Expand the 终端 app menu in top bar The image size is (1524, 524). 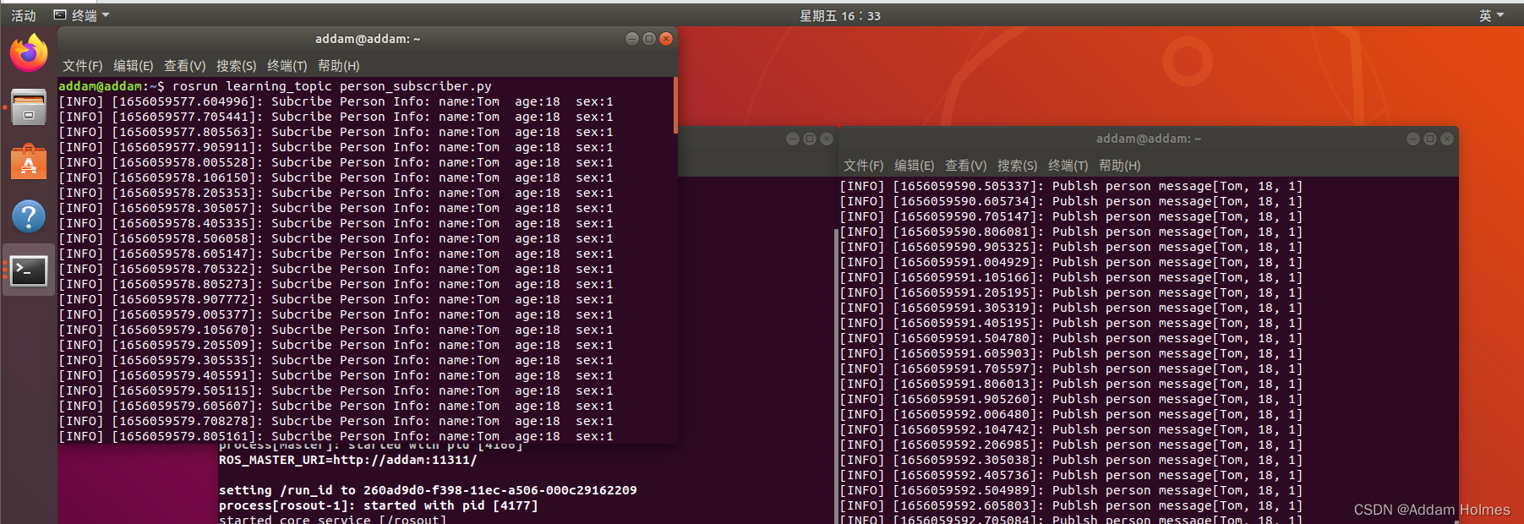(82, 15)
